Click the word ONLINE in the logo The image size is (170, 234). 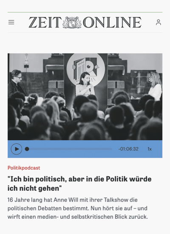coord(112,23)
